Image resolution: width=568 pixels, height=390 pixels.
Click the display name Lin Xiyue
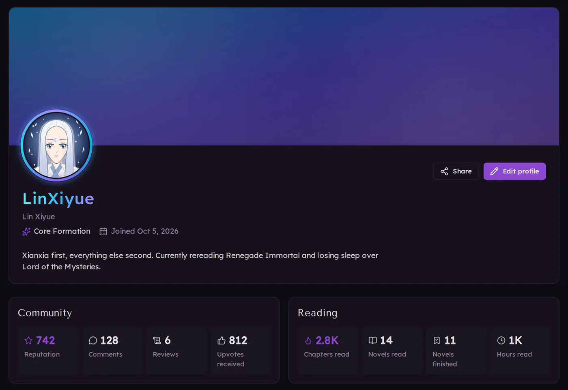[39, 217]
